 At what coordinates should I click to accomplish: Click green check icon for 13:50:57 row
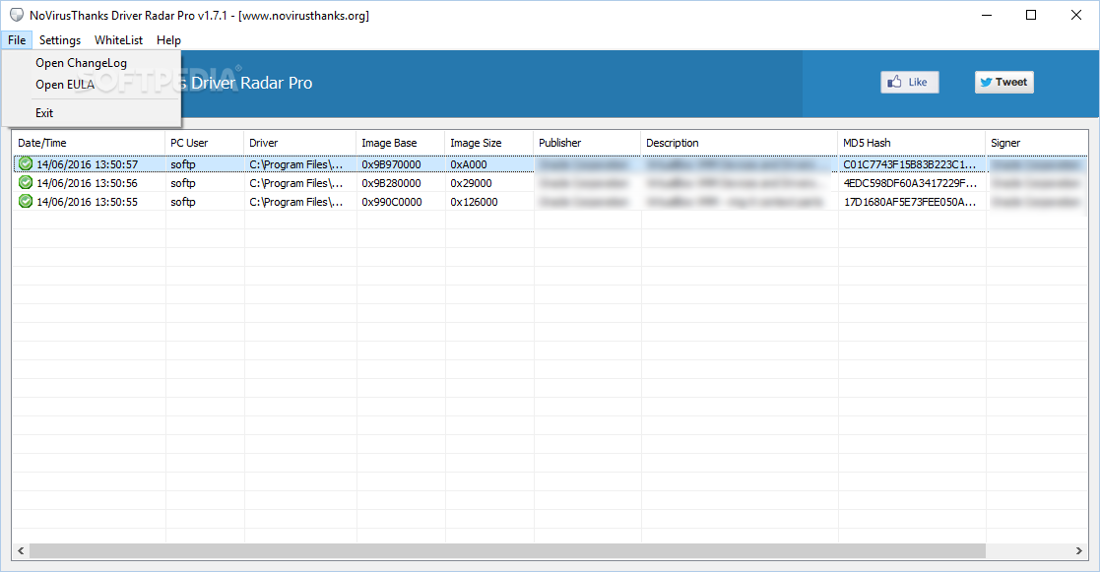(x=26, y=164)
